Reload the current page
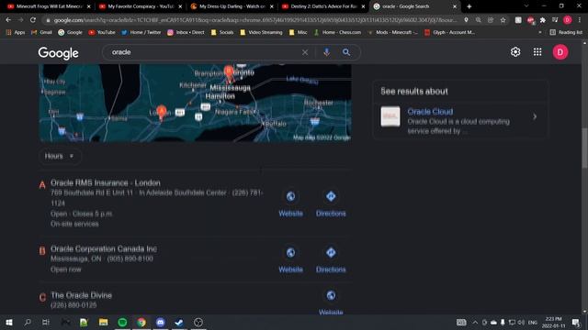The image size is (588, 330). tap(33, 20)
